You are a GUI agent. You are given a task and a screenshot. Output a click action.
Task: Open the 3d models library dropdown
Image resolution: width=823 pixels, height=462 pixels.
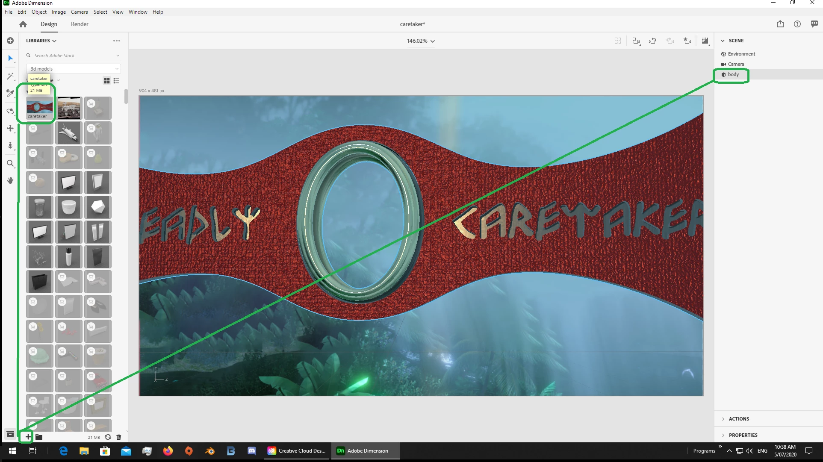click(x=74, y=69)
